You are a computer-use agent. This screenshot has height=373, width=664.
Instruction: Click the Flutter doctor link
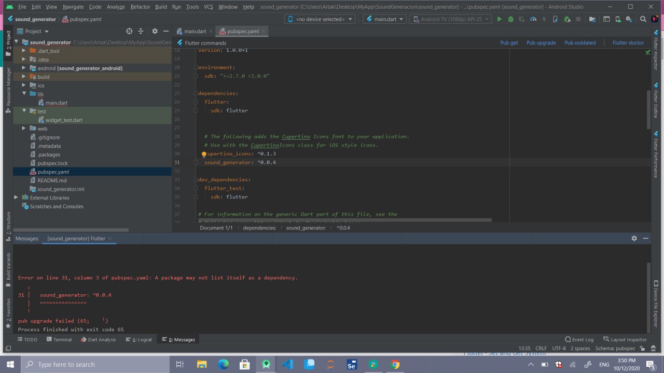[628, 42]
